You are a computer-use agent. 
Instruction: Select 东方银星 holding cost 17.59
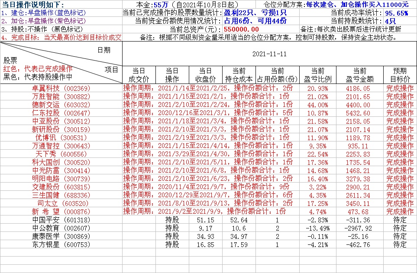tap(239, 244)
